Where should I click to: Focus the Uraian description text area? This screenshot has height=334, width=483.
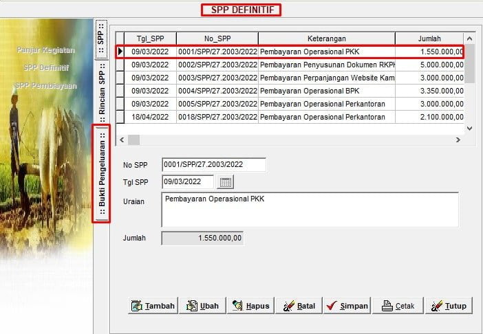click(310, 210)
